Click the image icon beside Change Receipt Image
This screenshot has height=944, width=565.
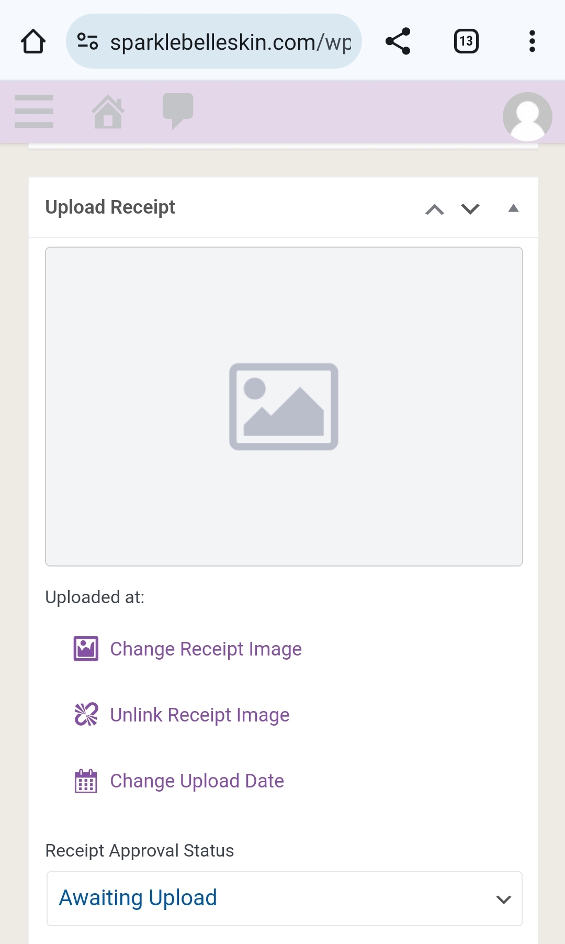click(x=86, y=649)
